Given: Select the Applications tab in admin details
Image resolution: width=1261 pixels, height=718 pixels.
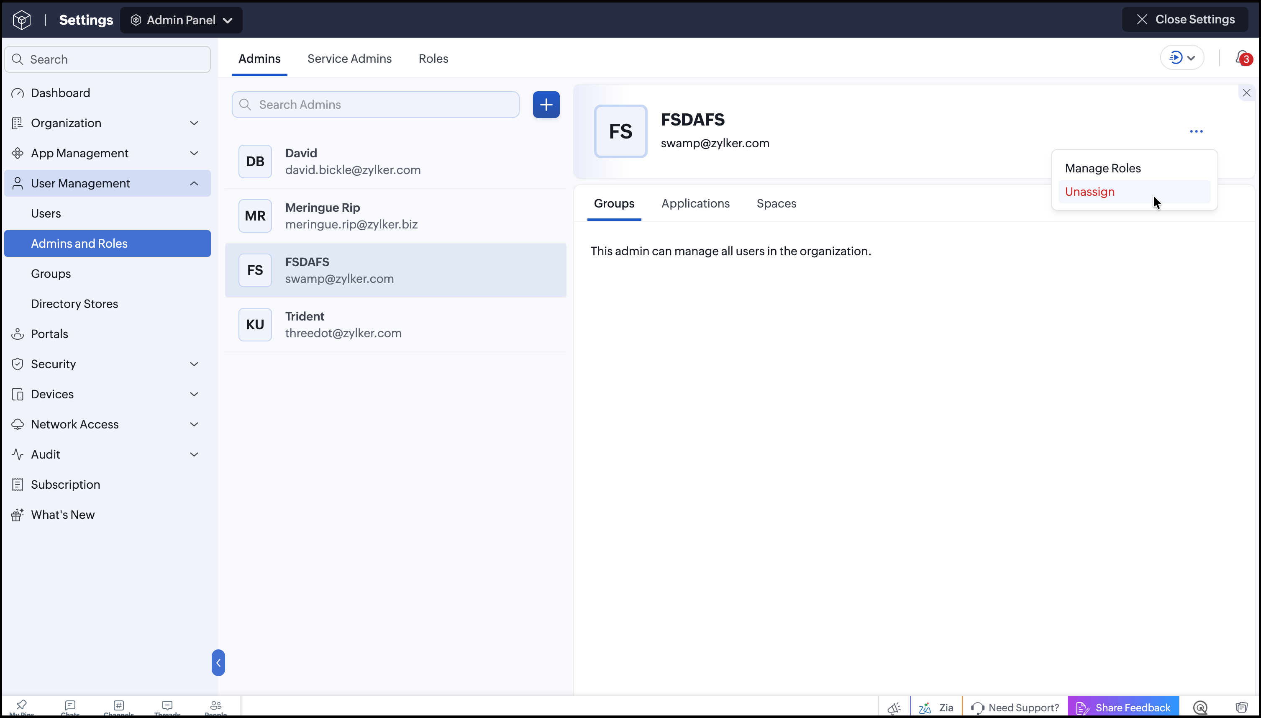Looking at the screenshot, I should coord(695,203).
